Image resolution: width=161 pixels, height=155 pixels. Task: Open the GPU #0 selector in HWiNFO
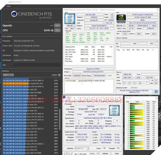121,26
